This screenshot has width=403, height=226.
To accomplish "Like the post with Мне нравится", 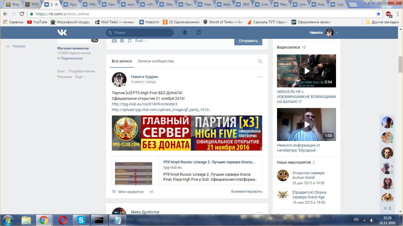I will tap(128, 192).
